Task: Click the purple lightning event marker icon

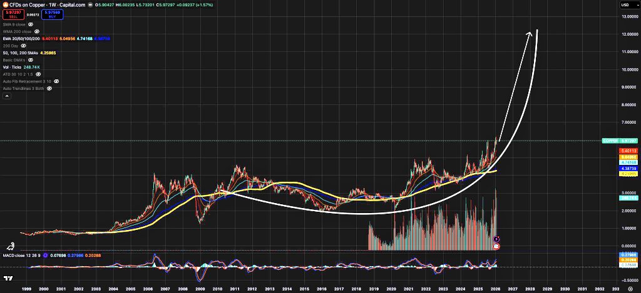Action: (x=496, y=239)
